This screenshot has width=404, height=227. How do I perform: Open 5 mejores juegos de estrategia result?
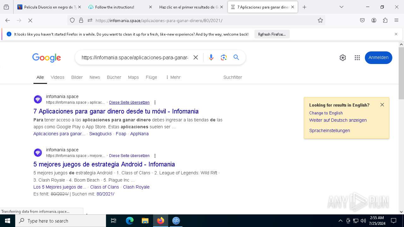[104, 164]
